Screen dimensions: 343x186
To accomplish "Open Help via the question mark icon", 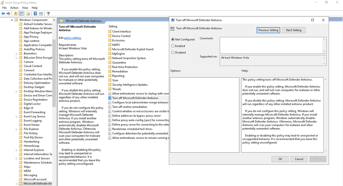I will (x=35, y=13).
